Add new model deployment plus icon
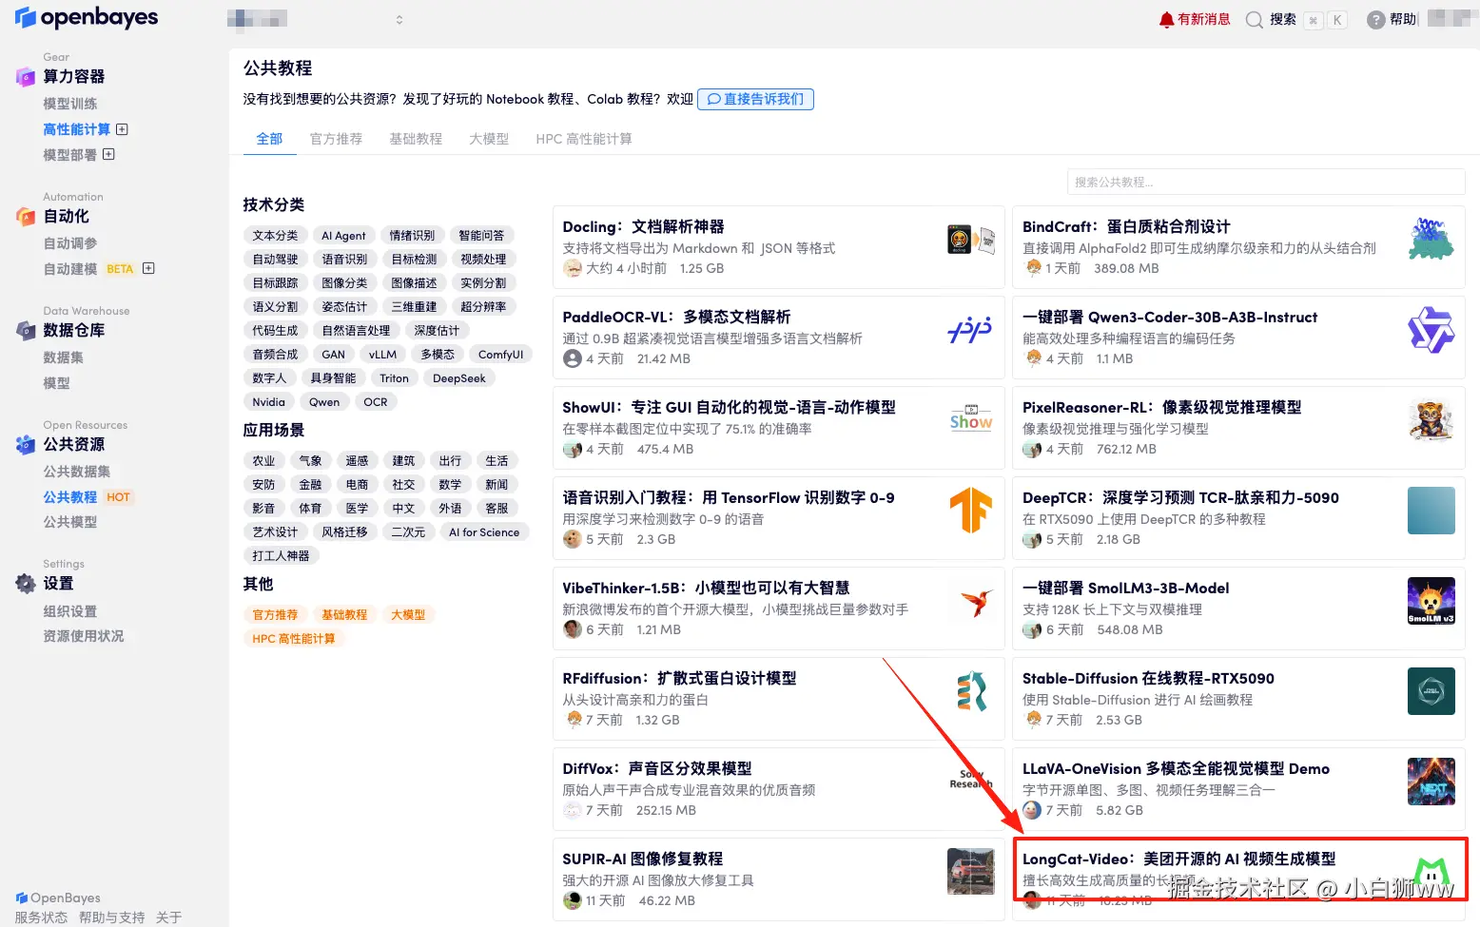This screenshot has width=1480, height=927. click(x=108, y=154)
